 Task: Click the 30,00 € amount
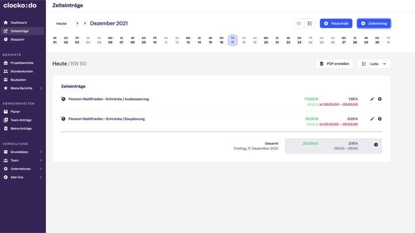coord(312,119)
